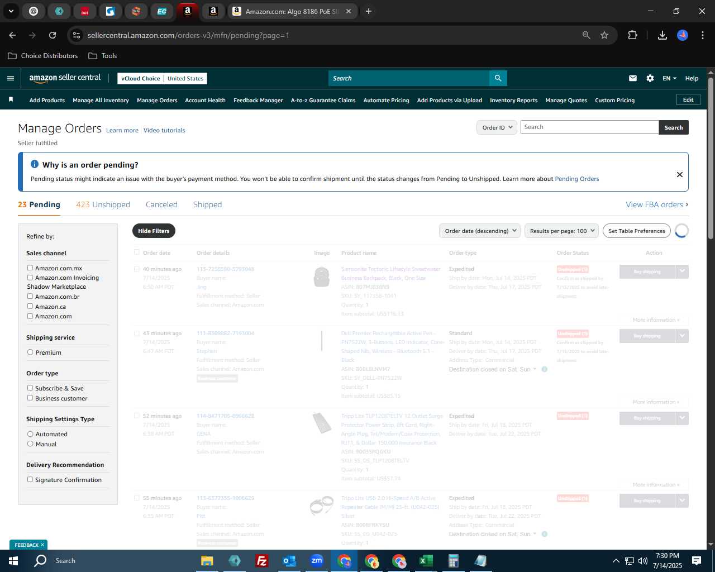Click the bookmark flag icon left of Add Products
The width and height of the screenshot is (715, 572).
(x=11, y=99)
